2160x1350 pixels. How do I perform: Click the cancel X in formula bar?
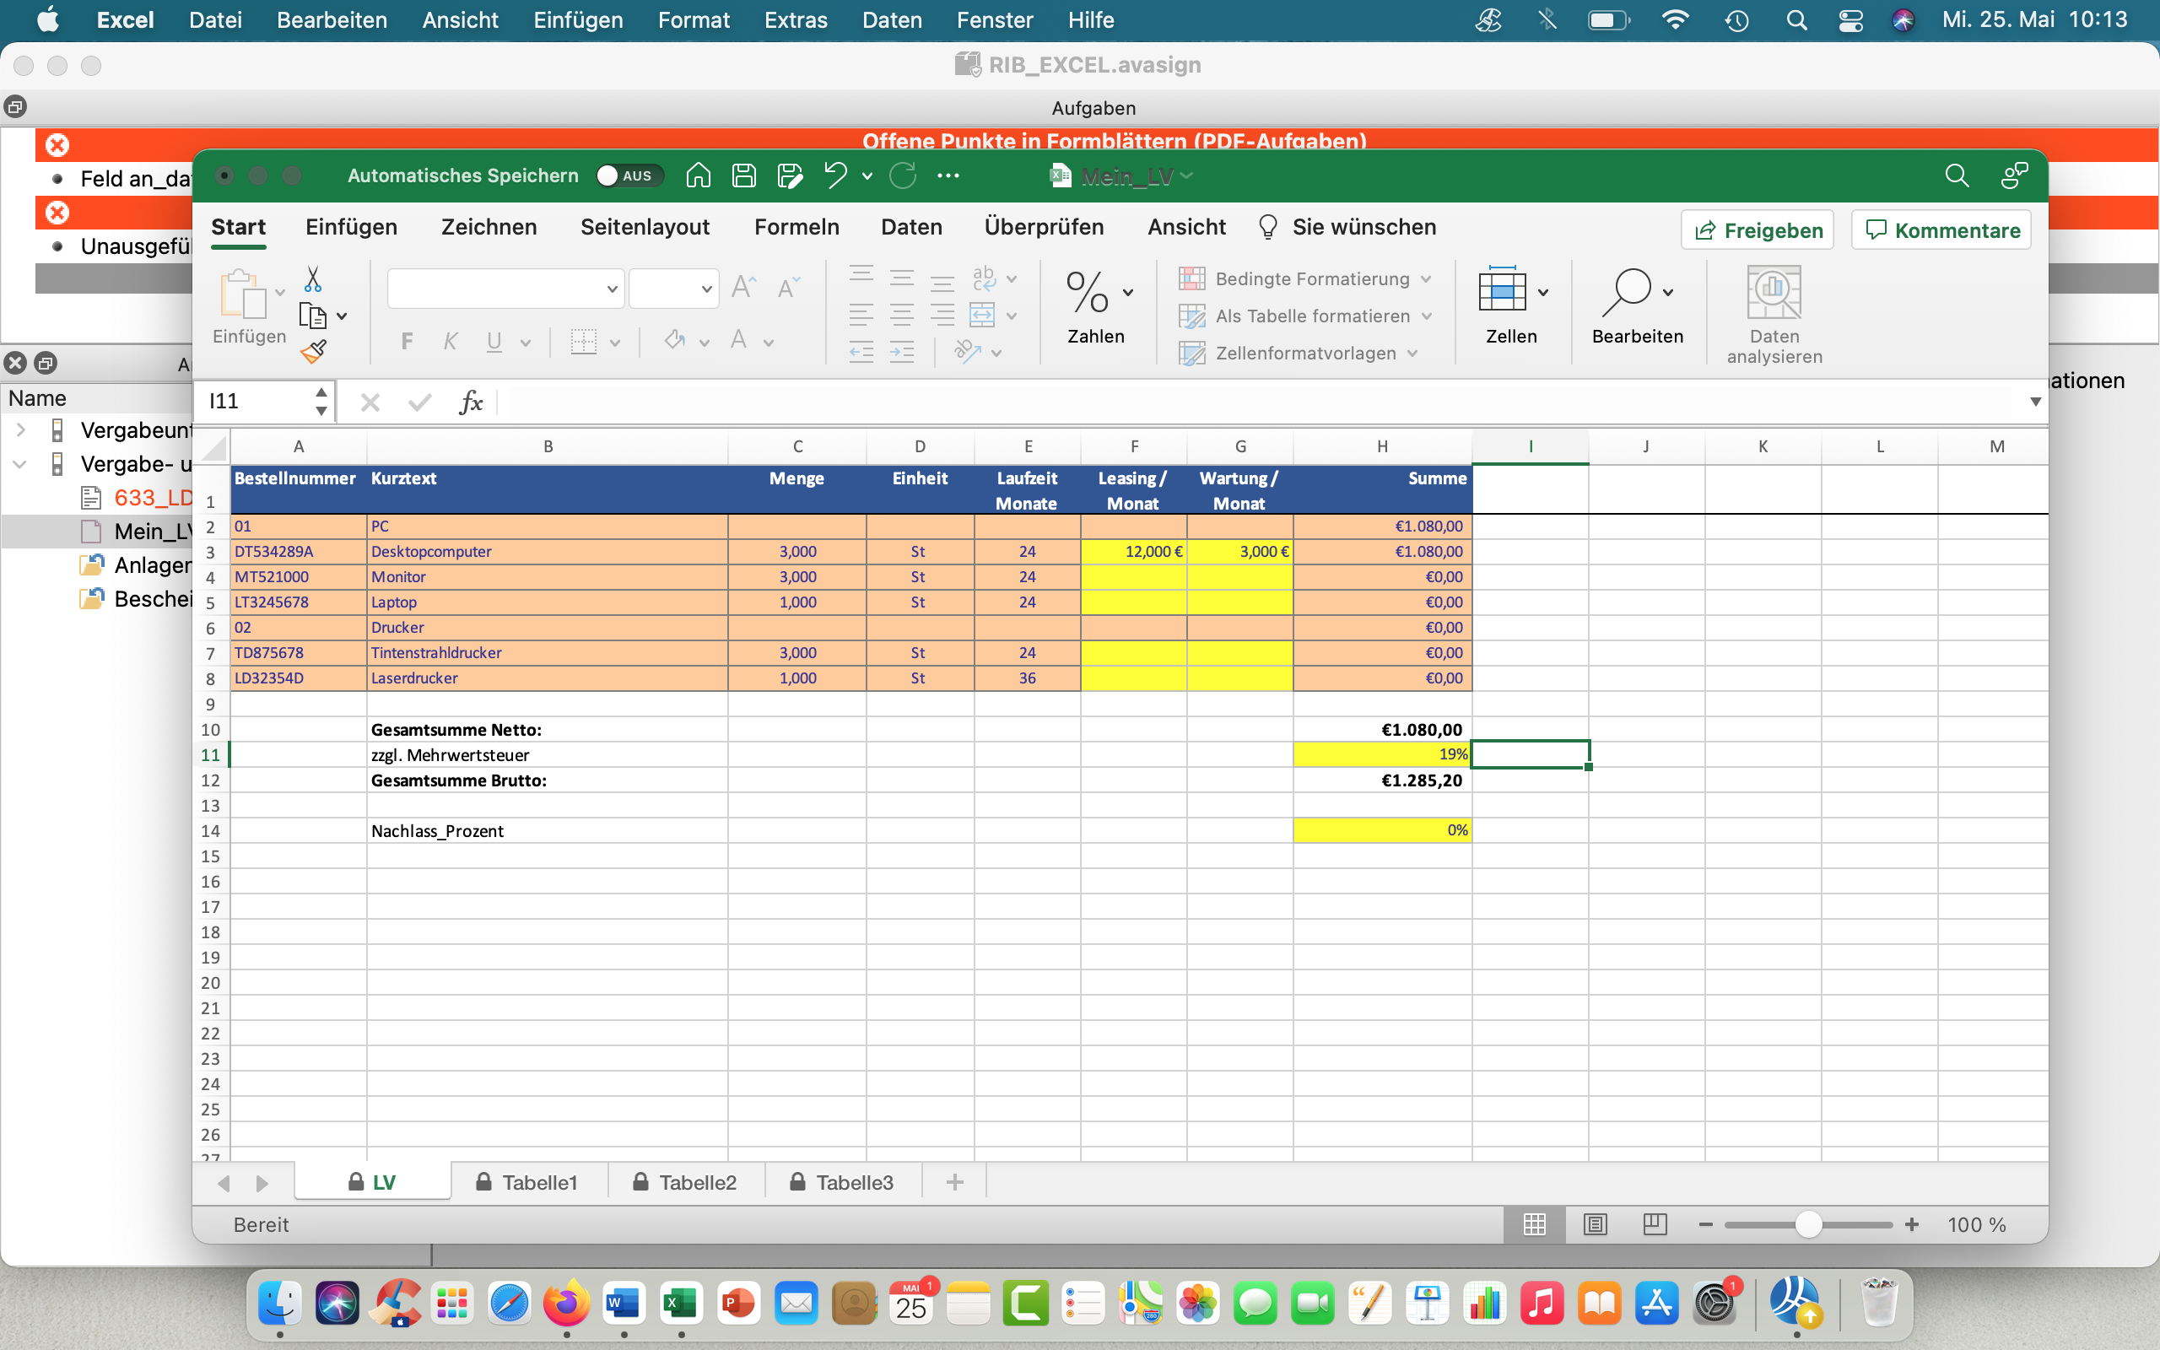point(370,402)
